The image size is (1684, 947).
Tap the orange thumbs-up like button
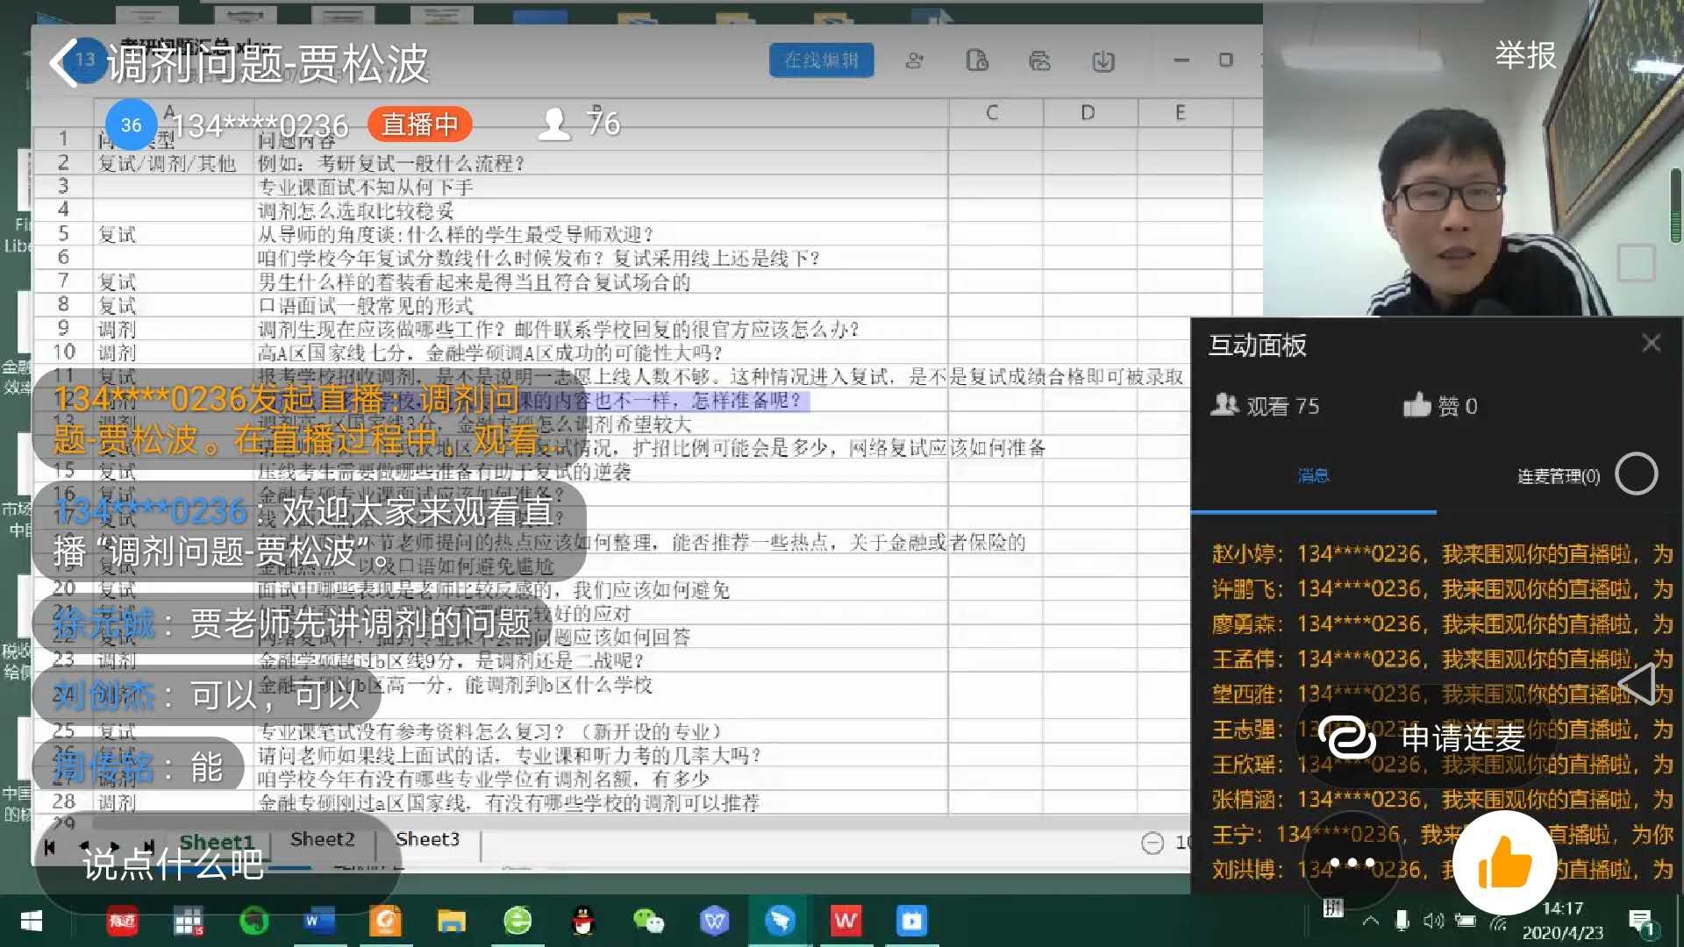(1505, 863)
